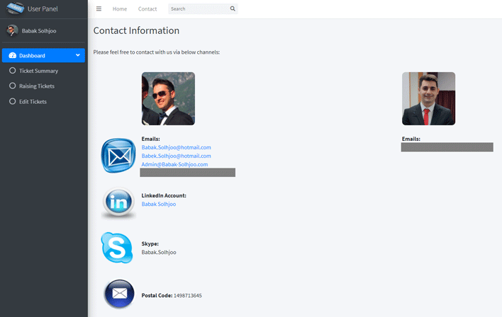The width and height of the screenshot is (502, 317).
Task: Click the Babak.Solhjoo@hotmail.com email link
Action: (x=176, y=147)
